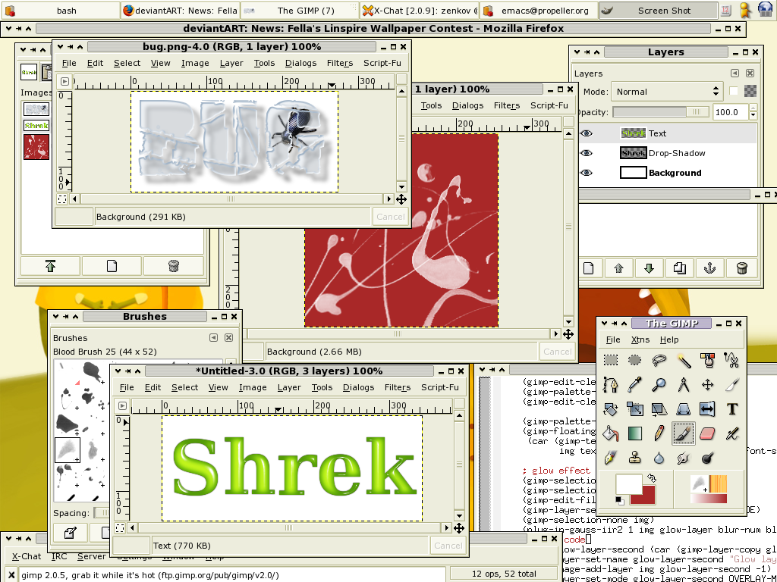Raise the layer with the up arrow button
The image size is (777, 582).
618,268
